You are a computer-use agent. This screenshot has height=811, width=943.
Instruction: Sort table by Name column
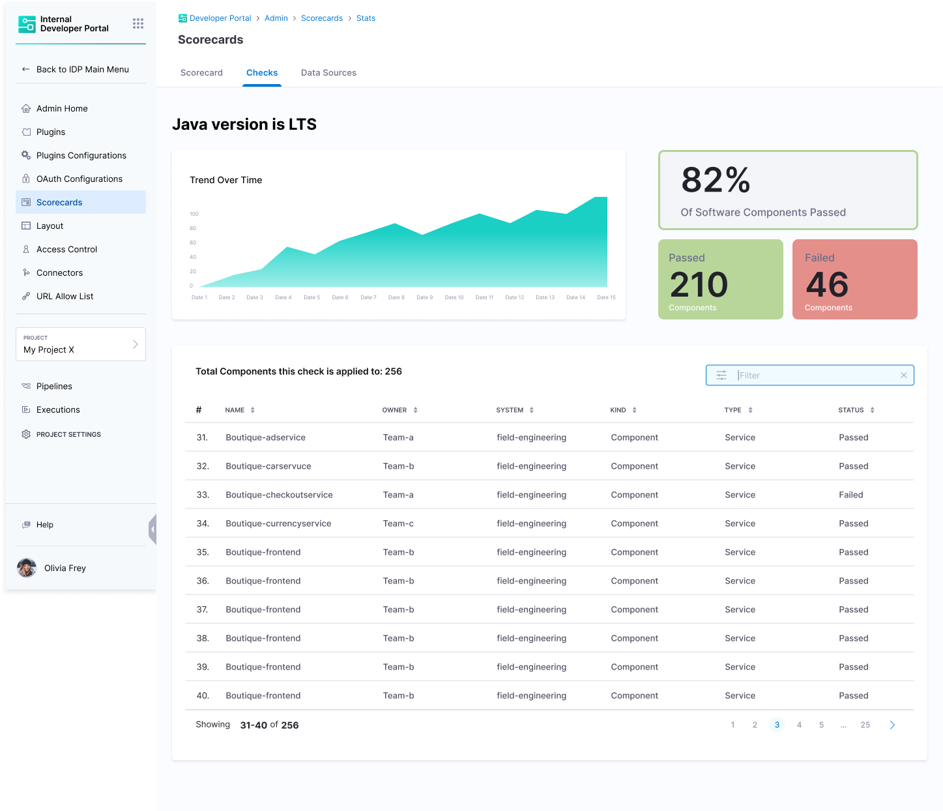click(x=252, y=410)
